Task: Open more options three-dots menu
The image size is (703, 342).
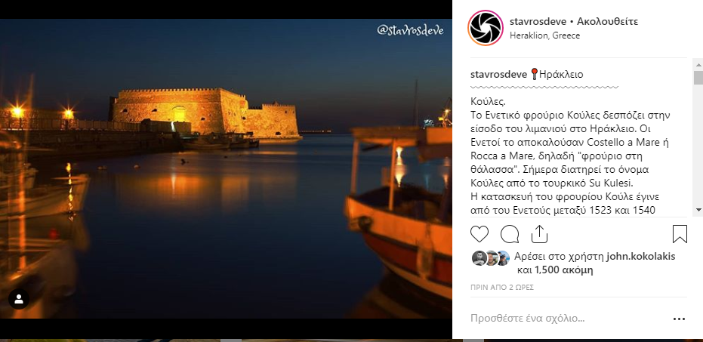Action: click(x=680, y=319)
